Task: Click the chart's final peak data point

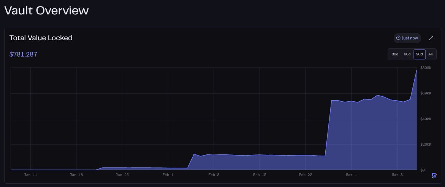Action: (416, 70)
